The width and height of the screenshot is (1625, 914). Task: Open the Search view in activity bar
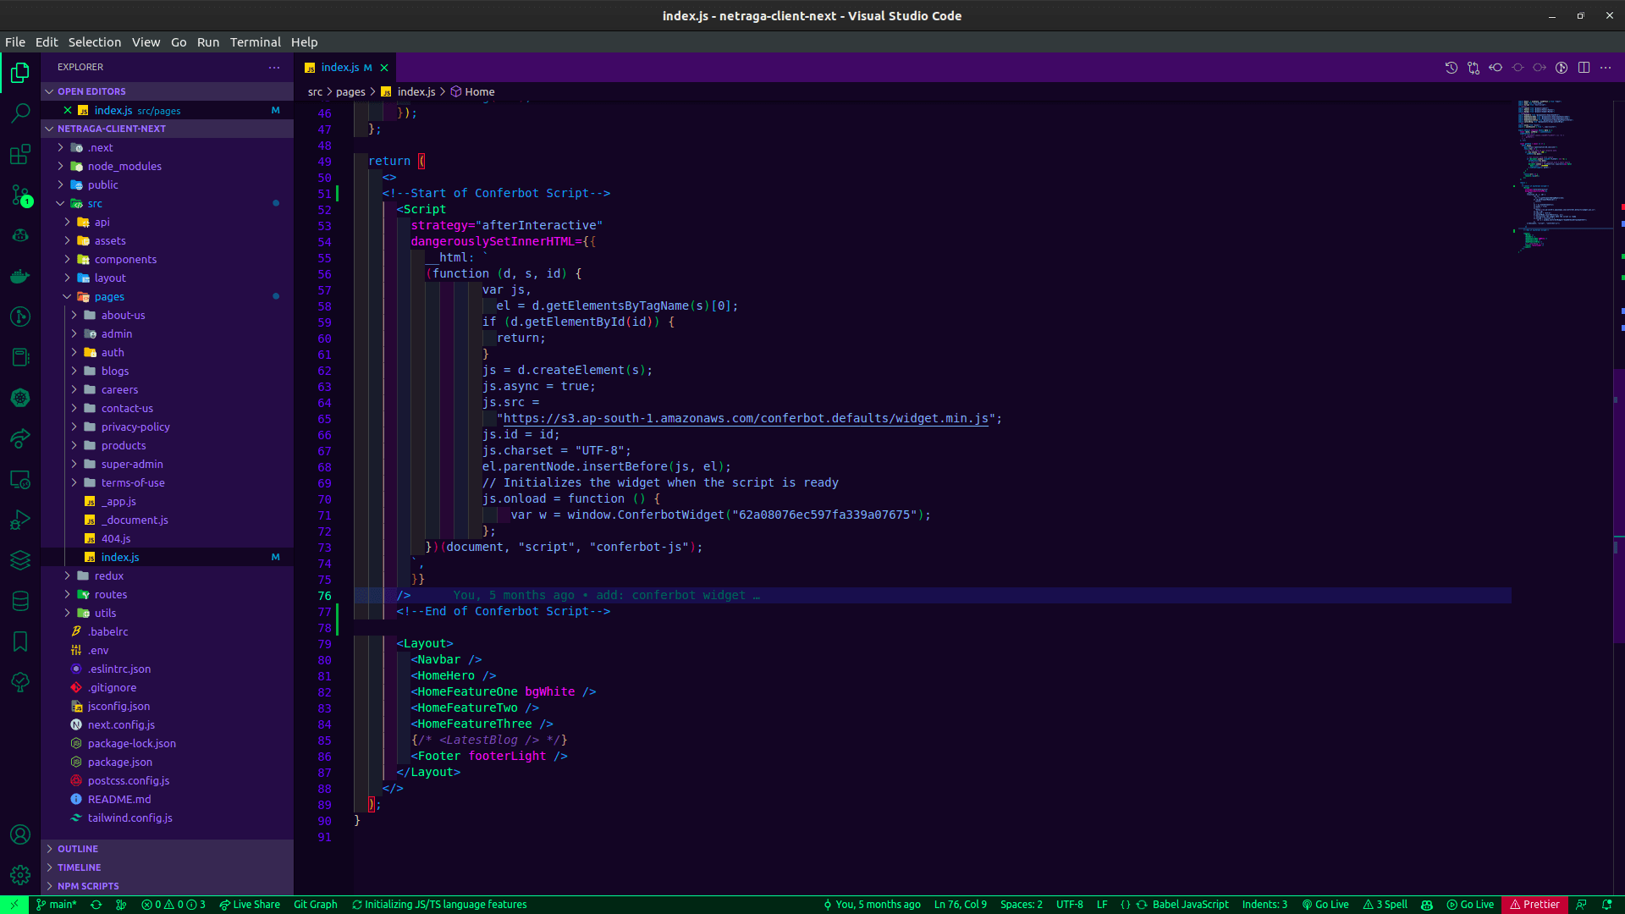[x=20, y=113]
